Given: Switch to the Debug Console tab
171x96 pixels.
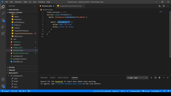Looking at the screenshot, I should [63, 78].
